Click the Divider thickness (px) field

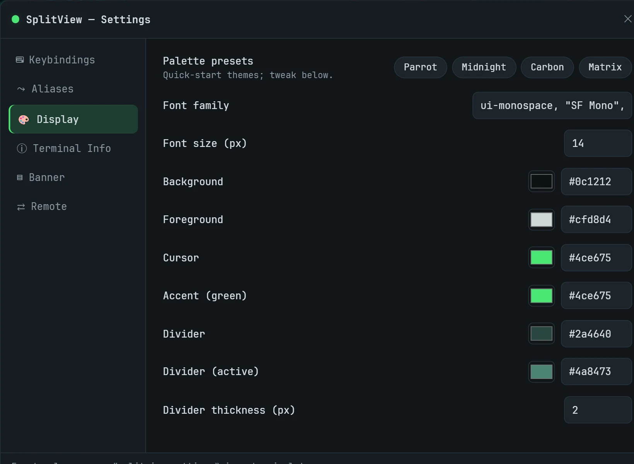598,410
